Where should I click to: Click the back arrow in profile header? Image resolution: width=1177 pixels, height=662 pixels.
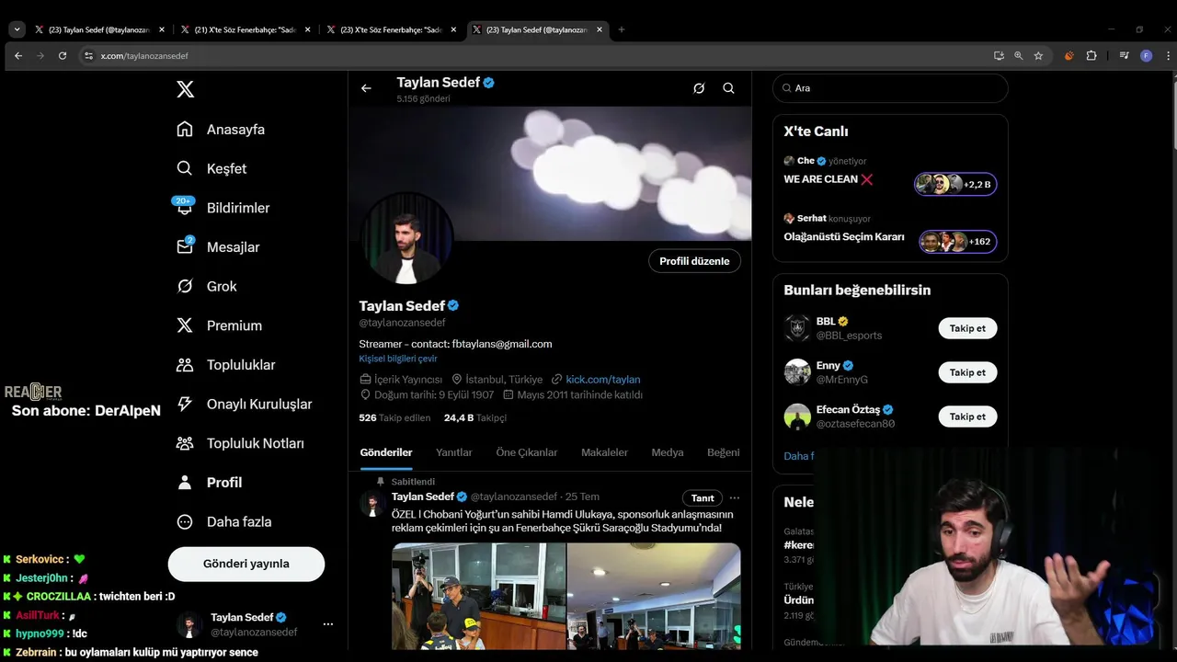point(366,88)
